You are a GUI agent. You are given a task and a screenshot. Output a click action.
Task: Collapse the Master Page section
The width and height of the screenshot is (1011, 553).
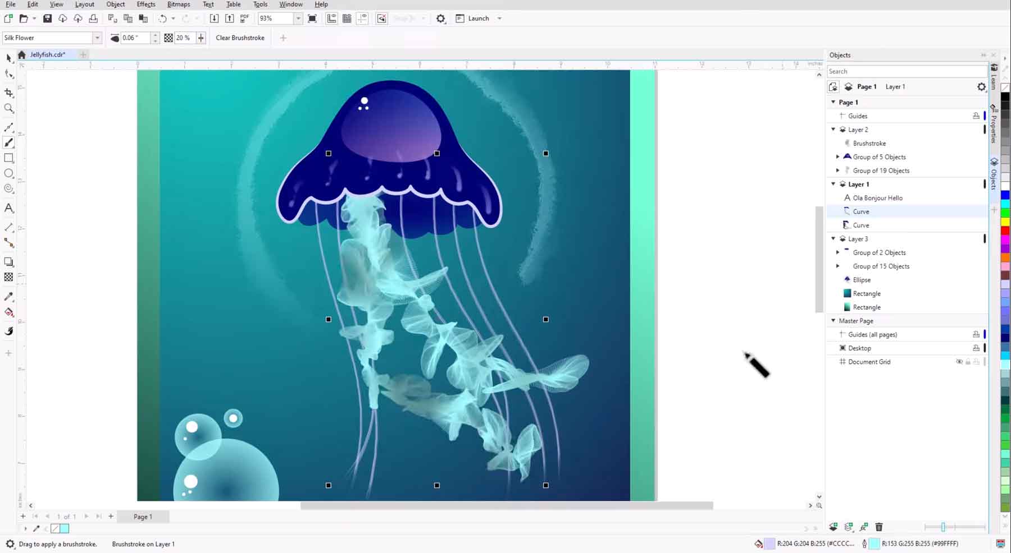[834, 320]
